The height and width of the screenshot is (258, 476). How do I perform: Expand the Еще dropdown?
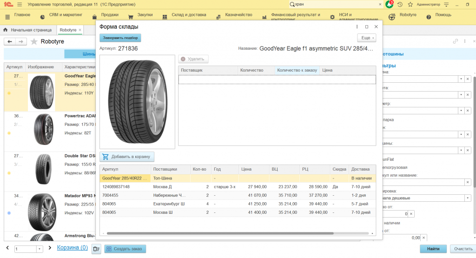coord(367,38)
